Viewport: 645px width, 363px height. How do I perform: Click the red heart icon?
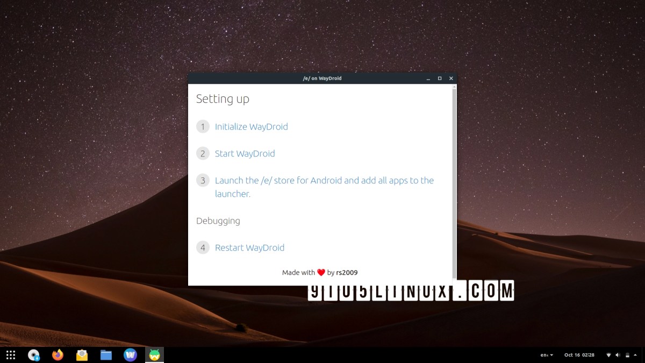(321, 273)
